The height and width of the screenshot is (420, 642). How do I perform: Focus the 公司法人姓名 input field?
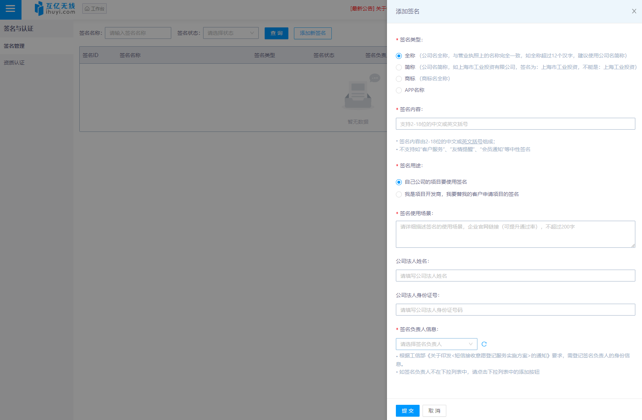click(x=515, y=276)
